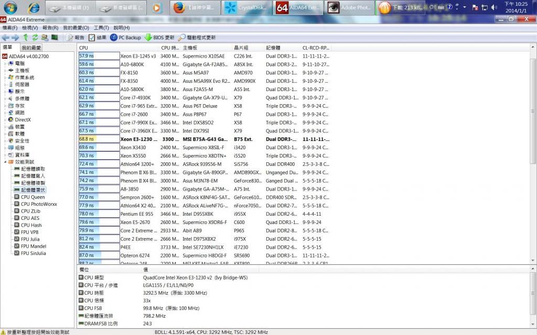Select the 選單 tab in sidebar
This screenshot has width=537, height=335.
click(x=7, y=47)
